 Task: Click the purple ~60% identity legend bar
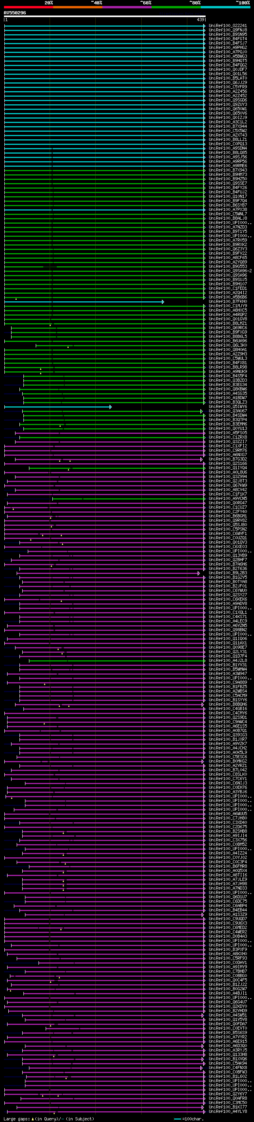click(127, 7)
